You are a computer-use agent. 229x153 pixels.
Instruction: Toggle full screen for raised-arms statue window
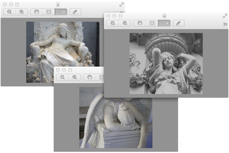click(x=225, y=16)
